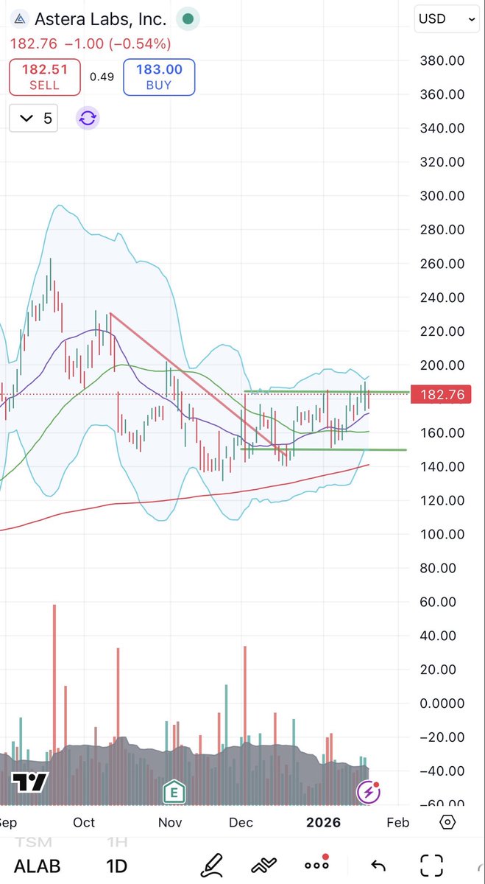Click the purple refresh indicator icon
This screenshot has width=485, height=884.
coord(88,118)
